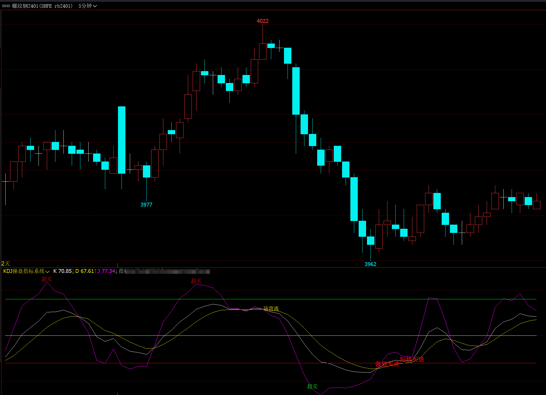Click the red 强烈买进 signal label

tap(387, 364)
